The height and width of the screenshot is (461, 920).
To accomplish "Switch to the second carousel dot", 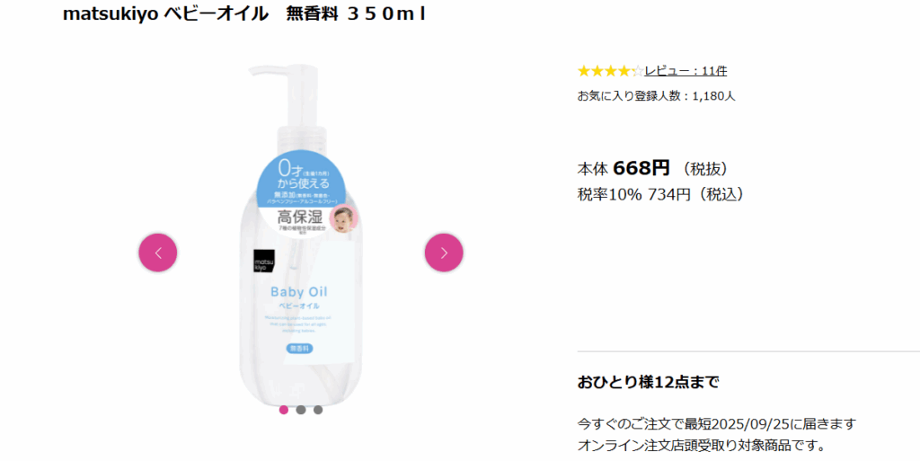I will pos(301,410).
